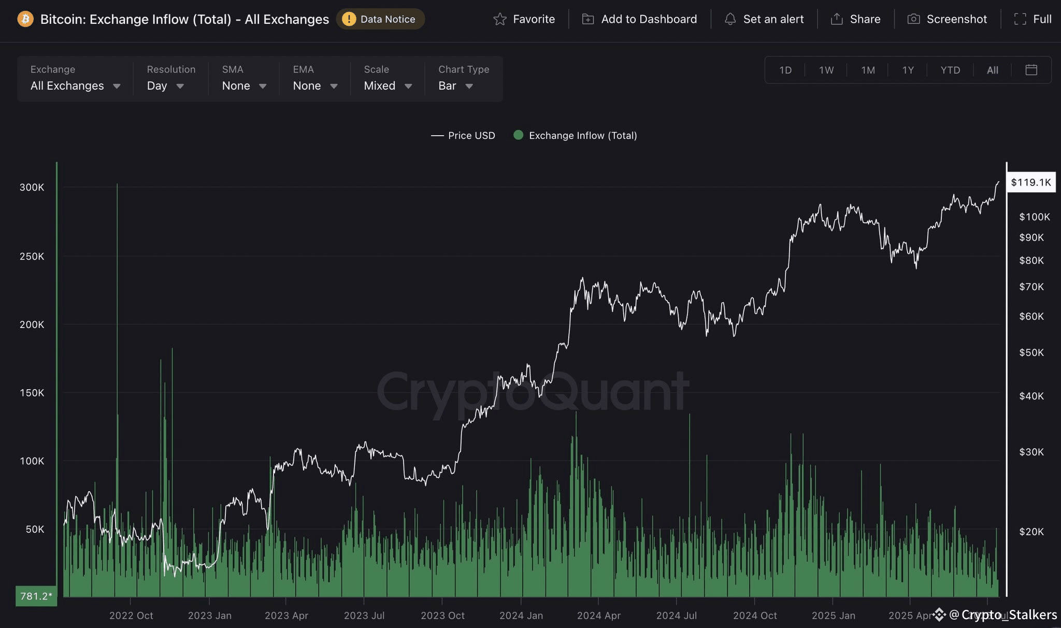Click the Add to Dashboard folder icon
The height and width of the screenshot is (628, 1061).
(588, 19)
